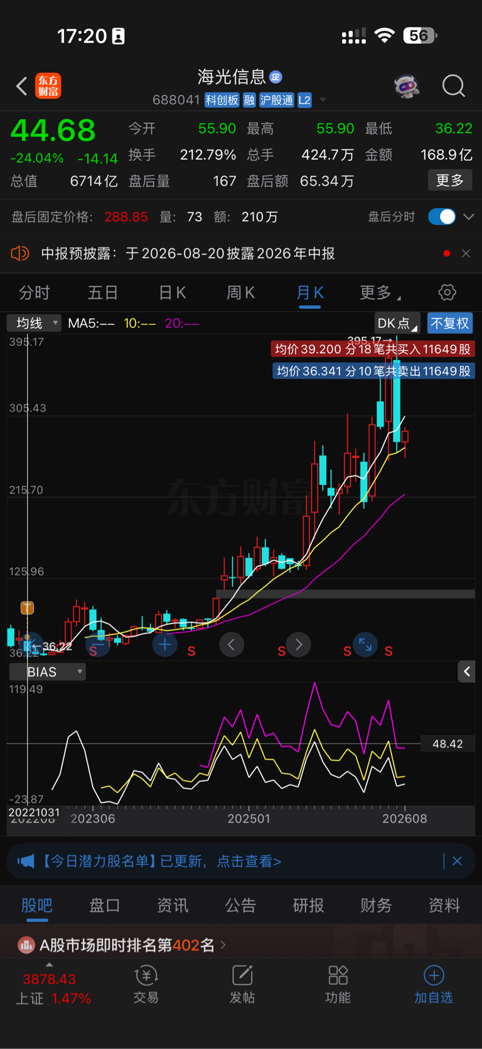The height and width of the screenshot is (1049, 482).
Task: Tap the 盘后固定价格 288.85 value
Action: [126, 217]
